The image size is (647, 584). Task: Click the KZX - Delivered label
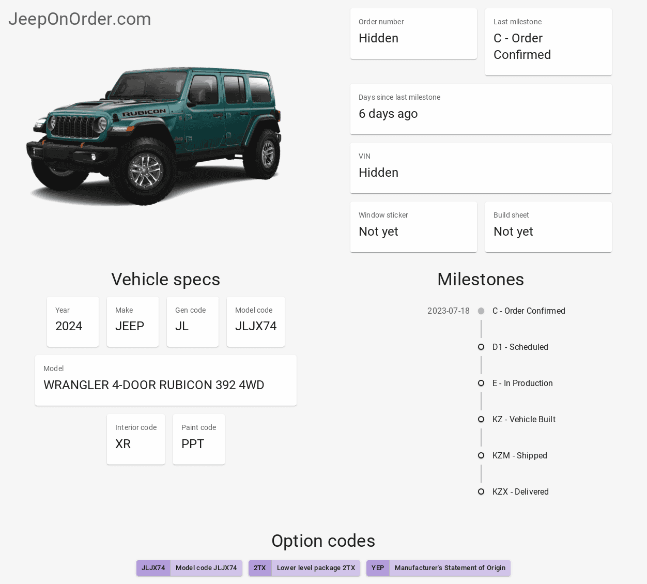pos(520,492)
